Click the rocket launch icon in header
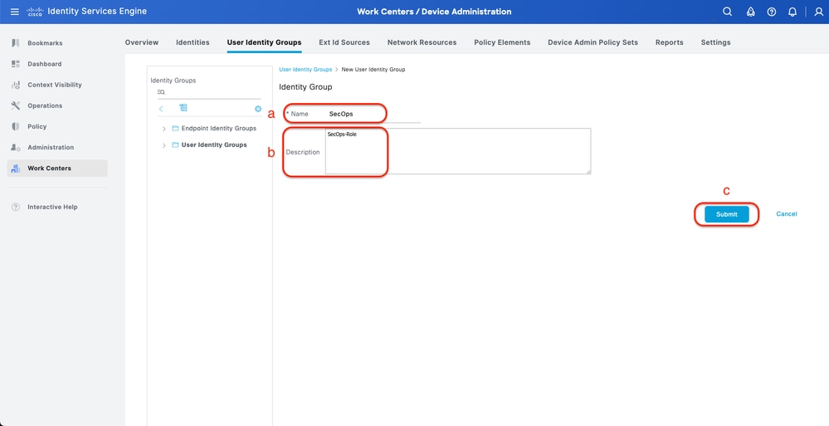 pyautogui.click(x=750, y=12)
